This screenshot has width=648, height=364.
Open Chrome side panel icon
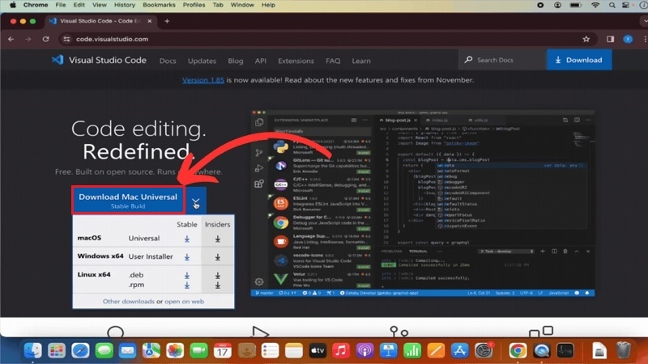[611, 39]
